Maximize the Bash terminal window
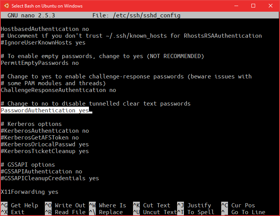 (253, 6)
